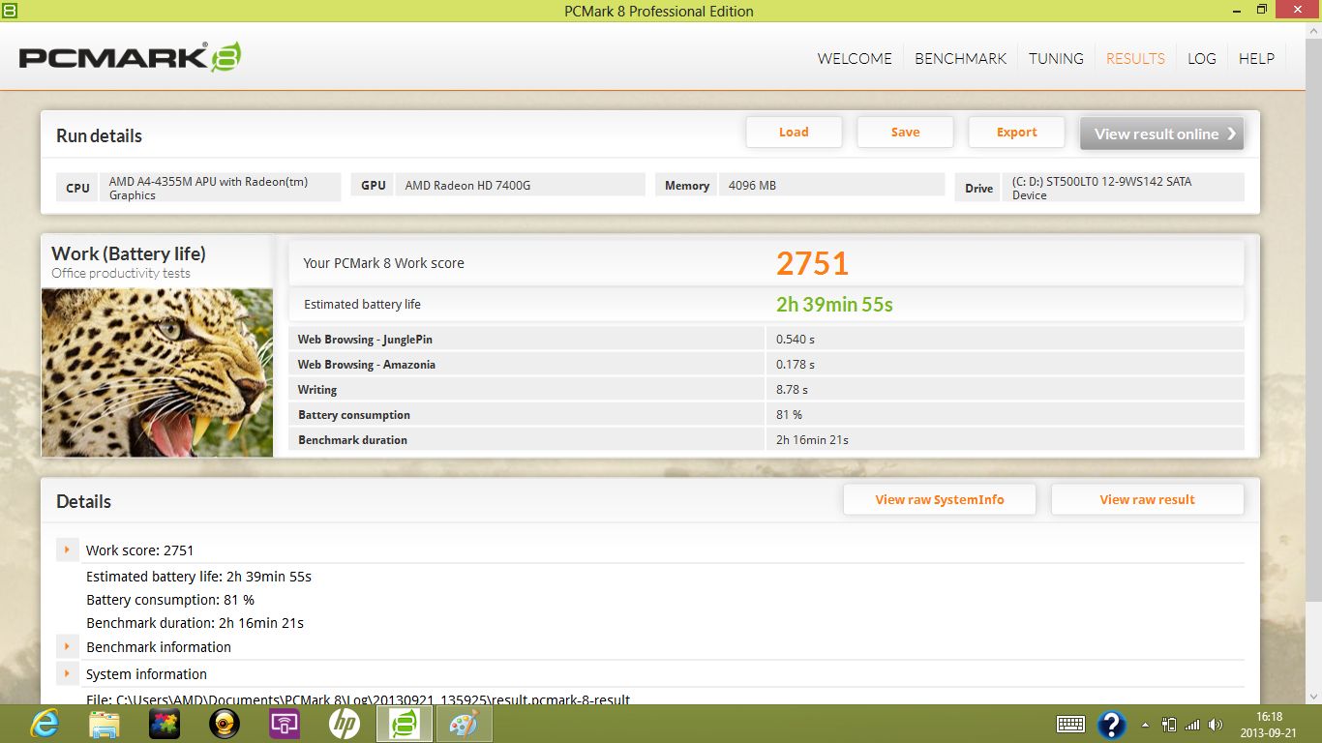Select estimated battery life value 2h 39min 55s

(834, 305)
